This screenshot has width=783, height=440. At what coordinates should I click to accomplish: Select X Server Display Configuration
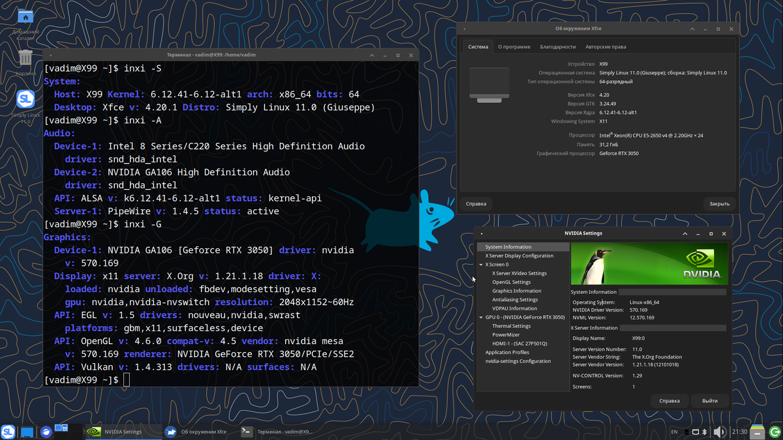pyautogui.click(x=519, y=256)
